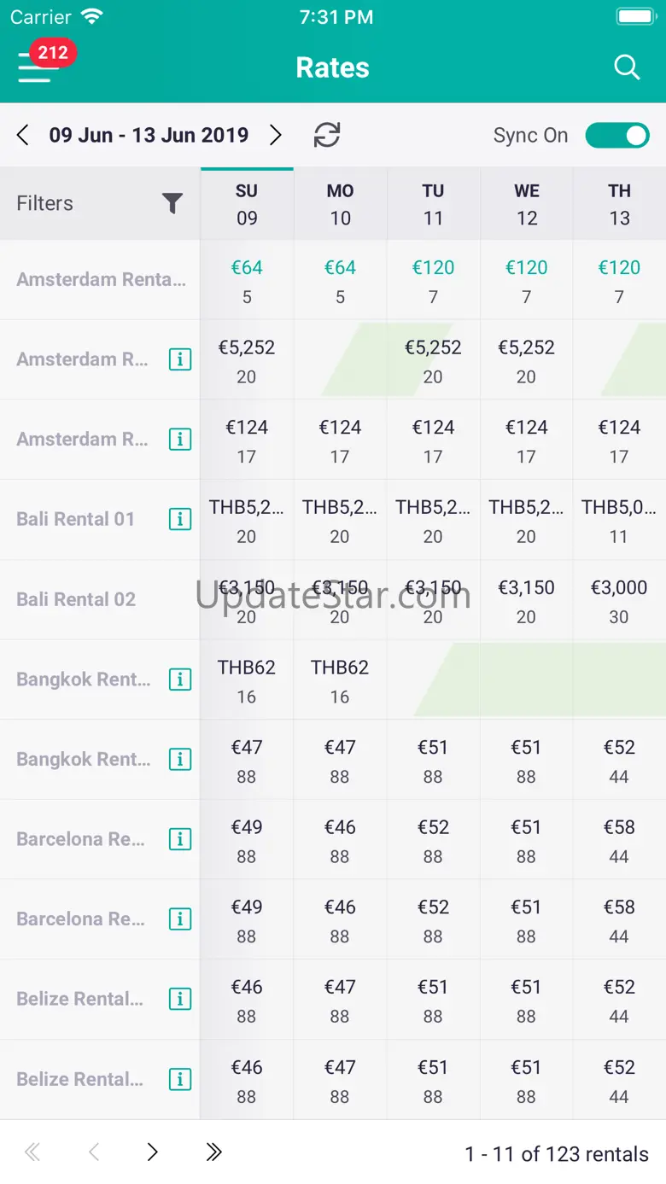
Task: Tap info icon on first Bangkok rental row
Action: tap(179, 679)
